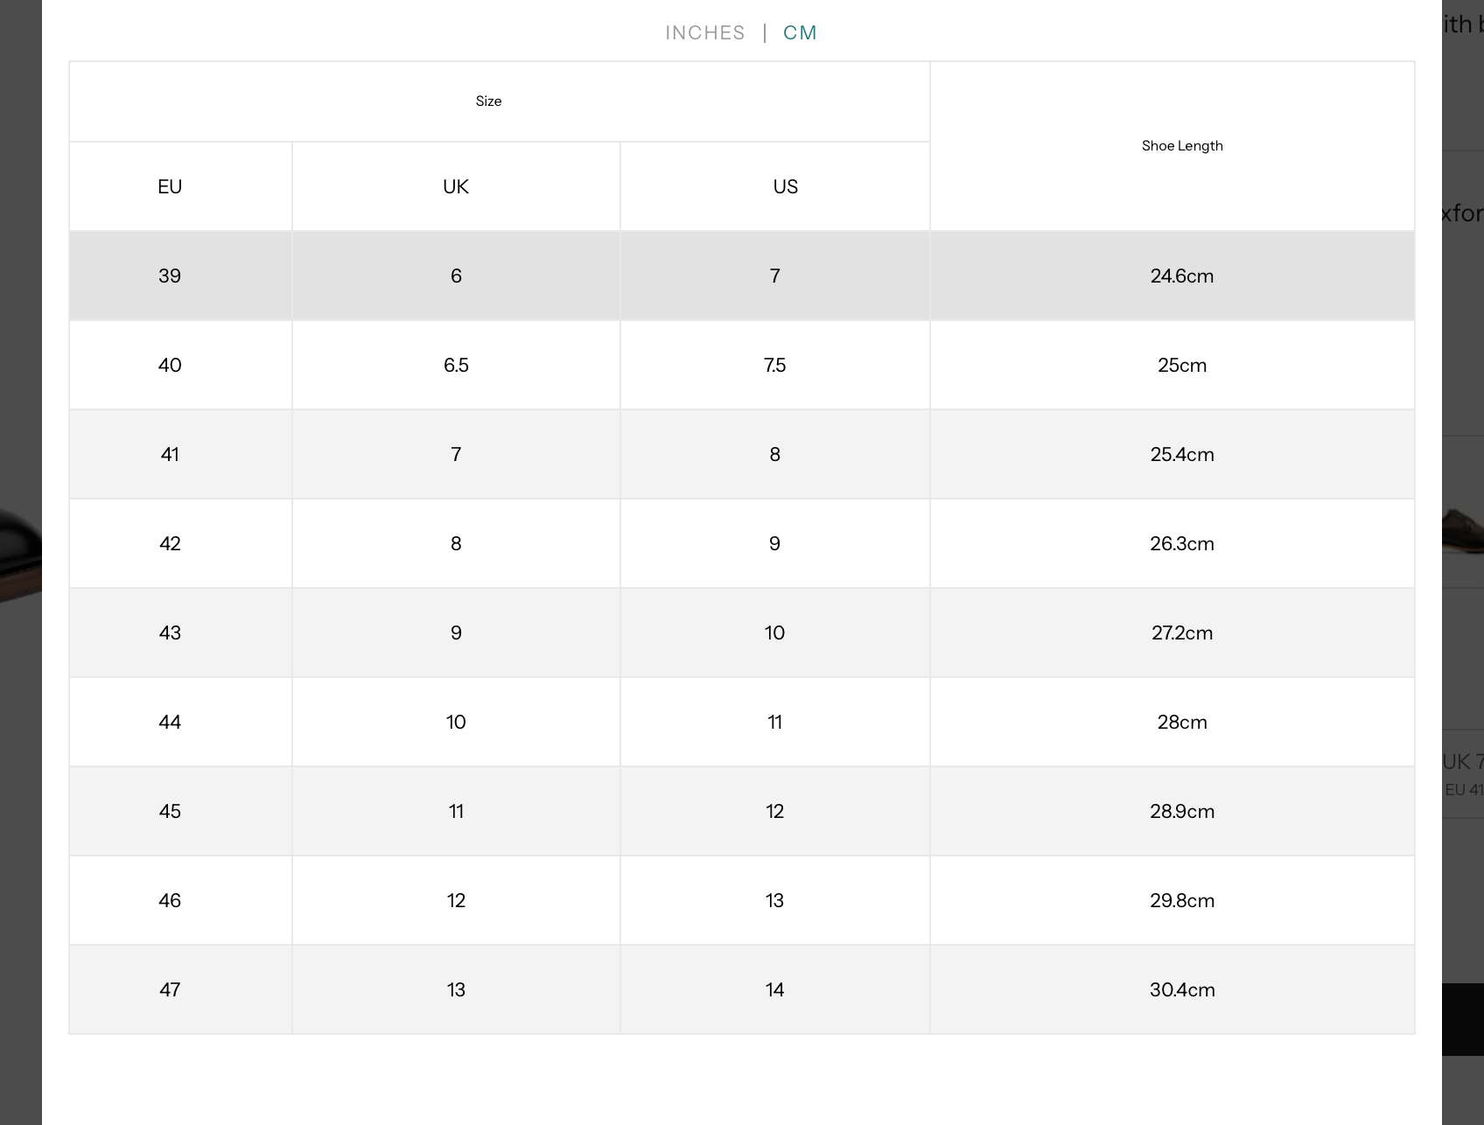Click the 27.2cm shoe length cell
The image size is (1484, 1125).
[x=1181, y=632]
